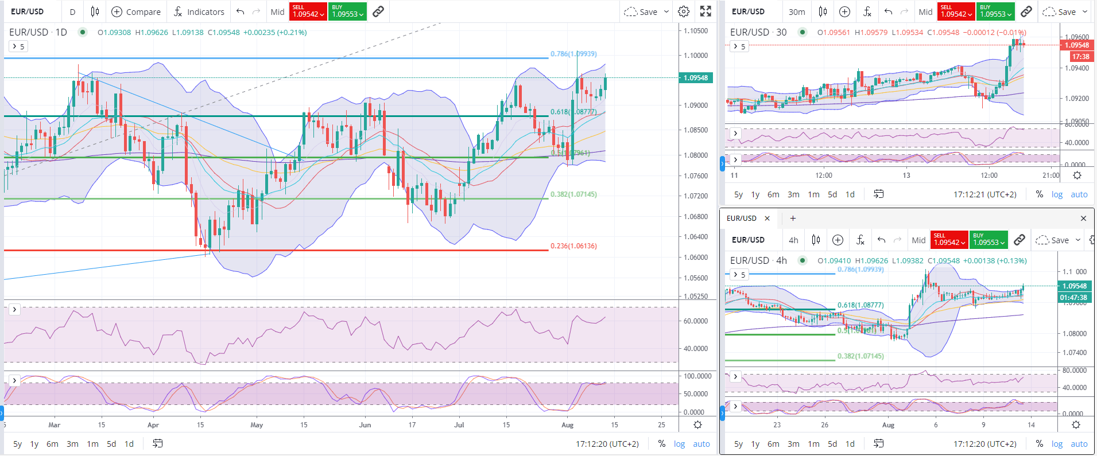1097x456 pixels.
Task: Select 5y range under the daily chart
Action: tap(18, 444)
